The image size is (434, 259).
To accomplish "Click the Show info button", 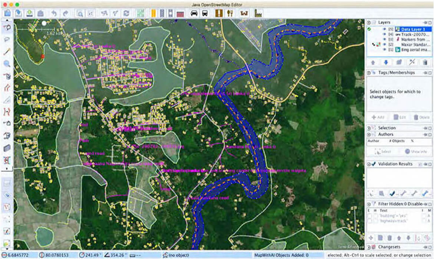I will [416, 151].
